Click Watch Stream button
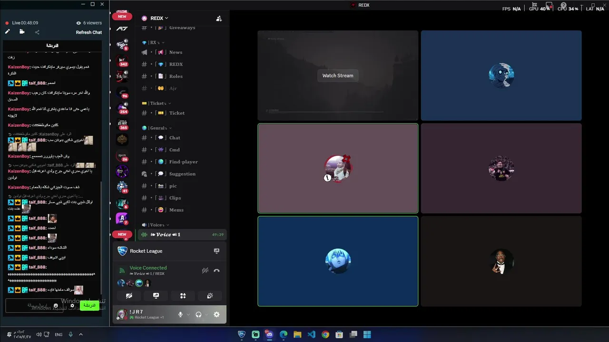This screenshot has width=609, height=342. click(338, 76)
